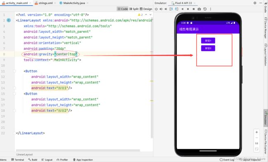Click the emulator back navigation triangle

tap(182, 9)
